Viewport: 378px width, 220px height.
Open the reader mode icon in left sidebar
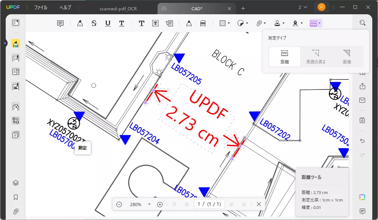[x=16, y=23]
